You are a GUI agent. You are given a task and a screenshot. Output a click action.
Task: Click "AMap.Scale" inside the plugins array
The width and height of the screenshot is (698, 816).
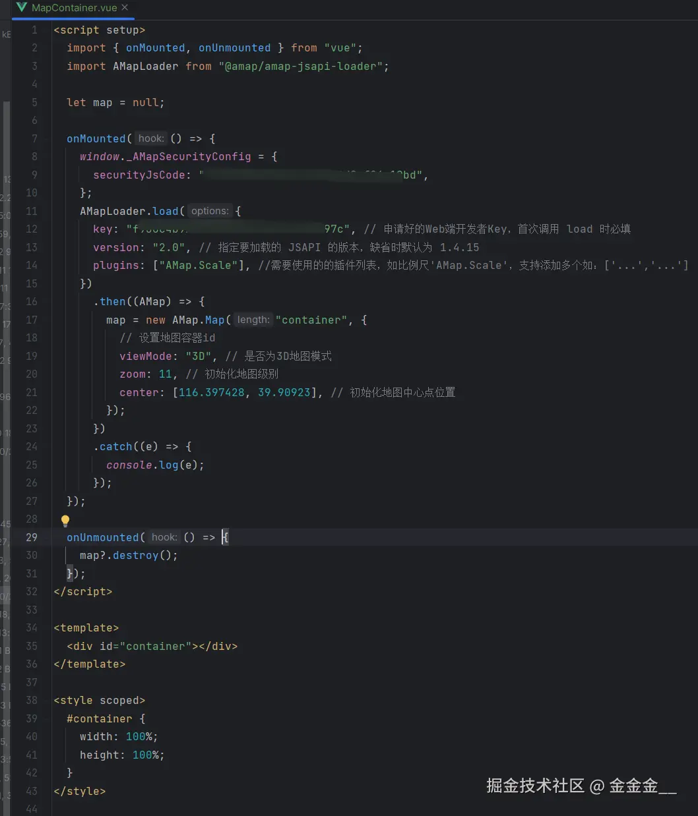pyautogui.click(x=199, y=265)
